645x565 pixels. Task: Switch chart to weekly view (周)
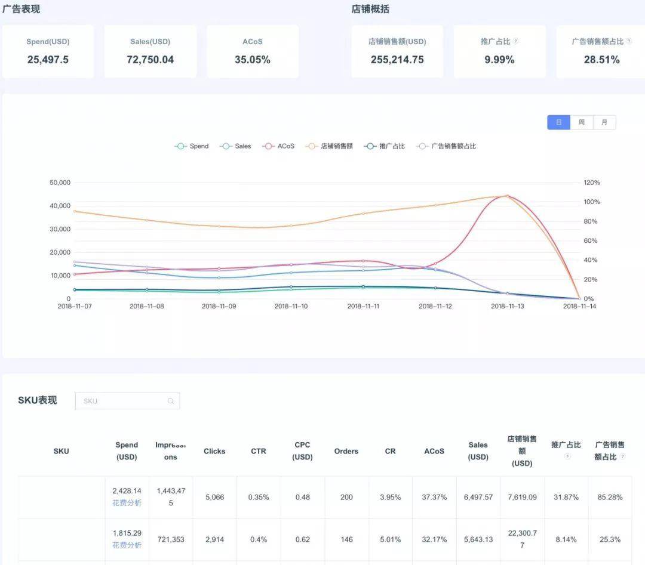click(x=582, y=122)
